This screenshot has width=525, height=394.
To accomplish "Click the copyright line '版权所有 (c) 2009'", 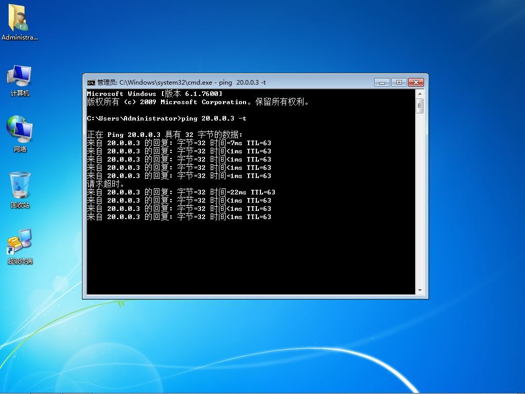I will pos(197,102).
